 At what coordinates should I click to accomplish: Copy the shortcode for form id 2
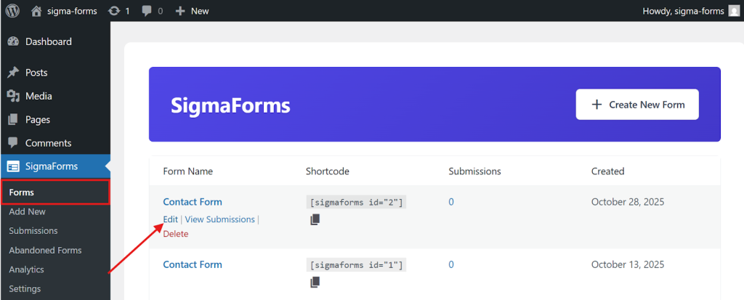coord(315,219)
